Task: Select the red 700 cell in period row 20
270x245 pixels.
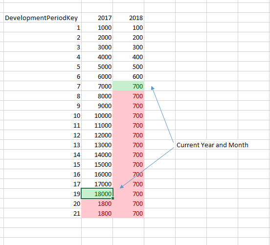Action: coord(129,203)
